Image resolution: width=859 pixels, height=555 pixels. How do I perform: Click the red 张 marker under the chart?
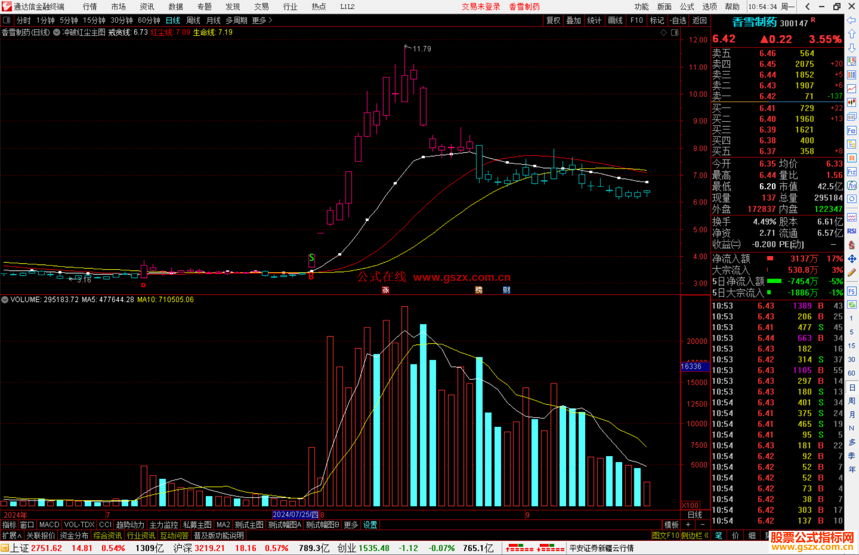[x=385, y=290]
